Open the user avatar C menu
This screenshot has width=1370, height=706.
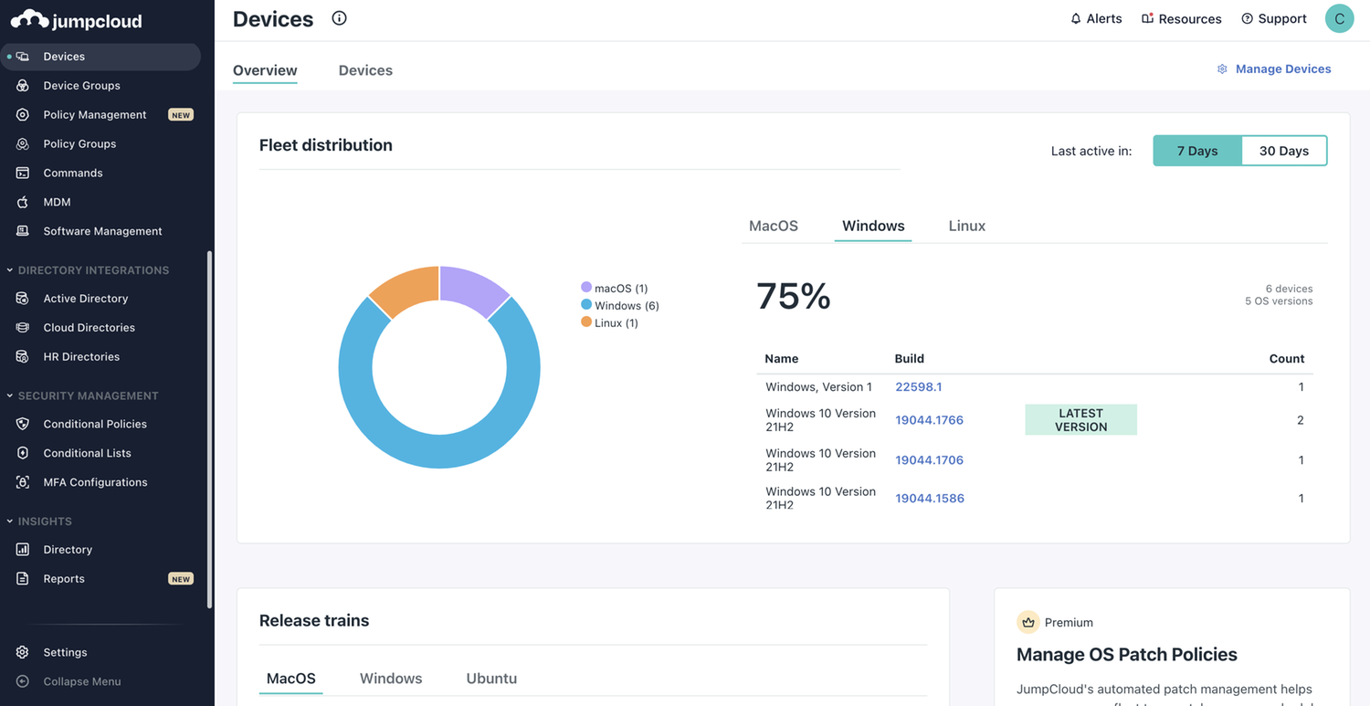1339,18
